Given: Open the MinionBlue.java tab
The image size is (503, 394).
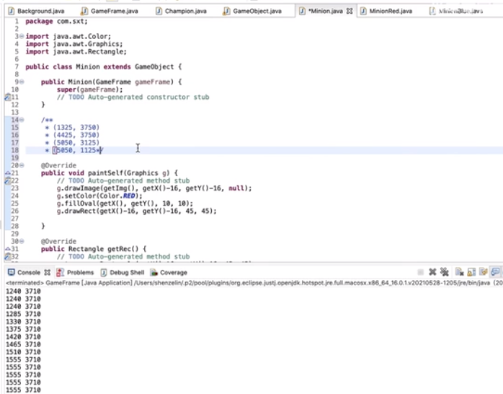Looking at the screenshot, I should pyautogui.click(x=456, y=11).
